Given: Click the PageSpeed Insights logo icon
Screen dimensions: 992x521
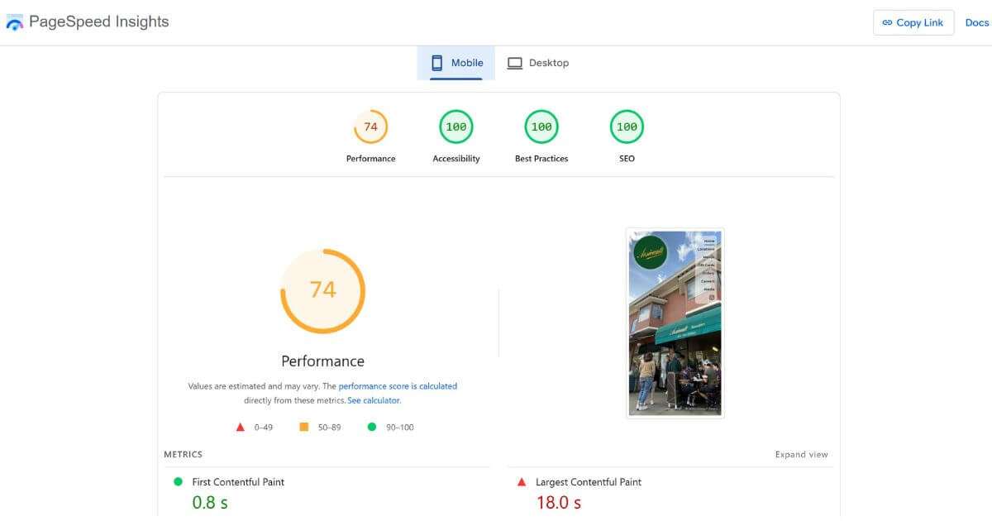Looking at the screenshot, I should [x=14, y=22].
